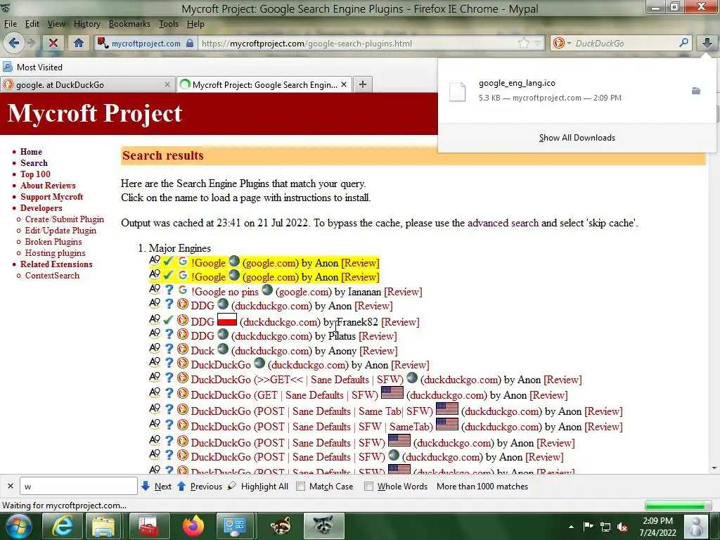
Task: Open the View menu
Action: click(56, 24)
